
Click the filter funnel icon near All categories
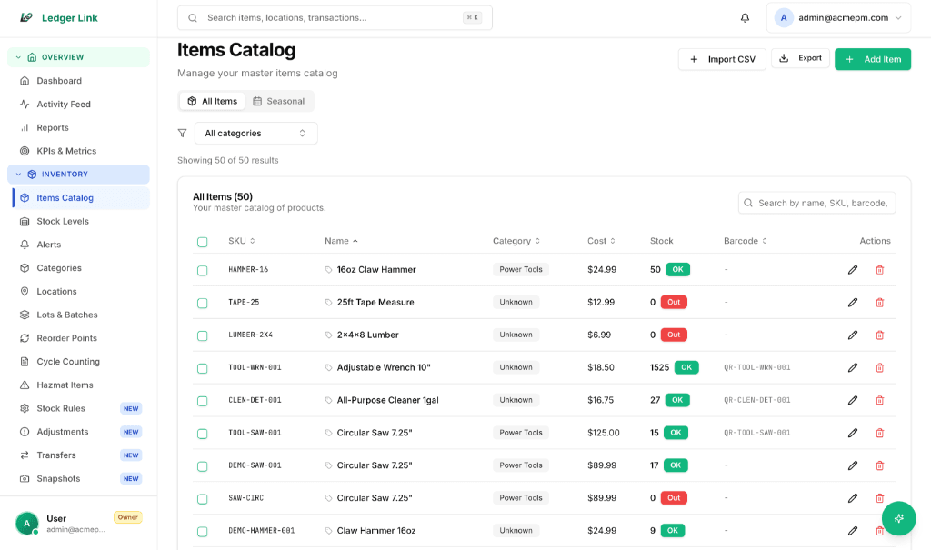(x=182, y=133)
